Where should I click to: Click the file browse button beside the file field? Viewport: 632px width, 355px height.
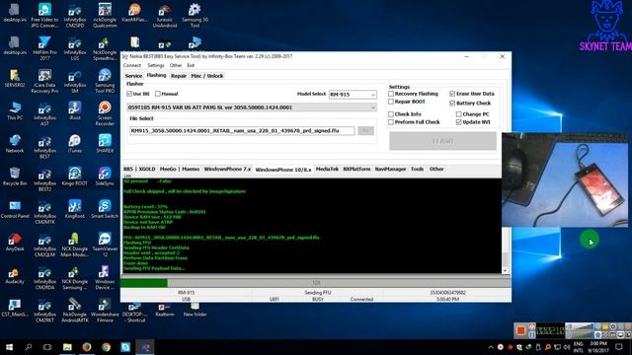365,131
